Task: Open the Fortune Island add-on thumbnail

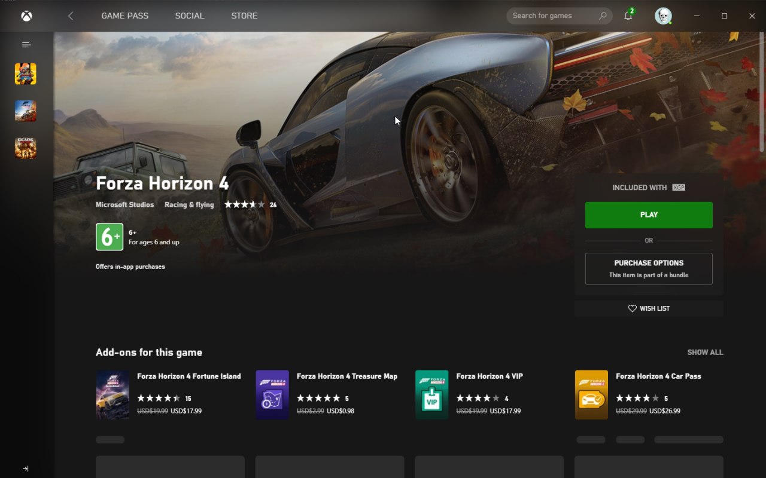Action: coord(113,395)
